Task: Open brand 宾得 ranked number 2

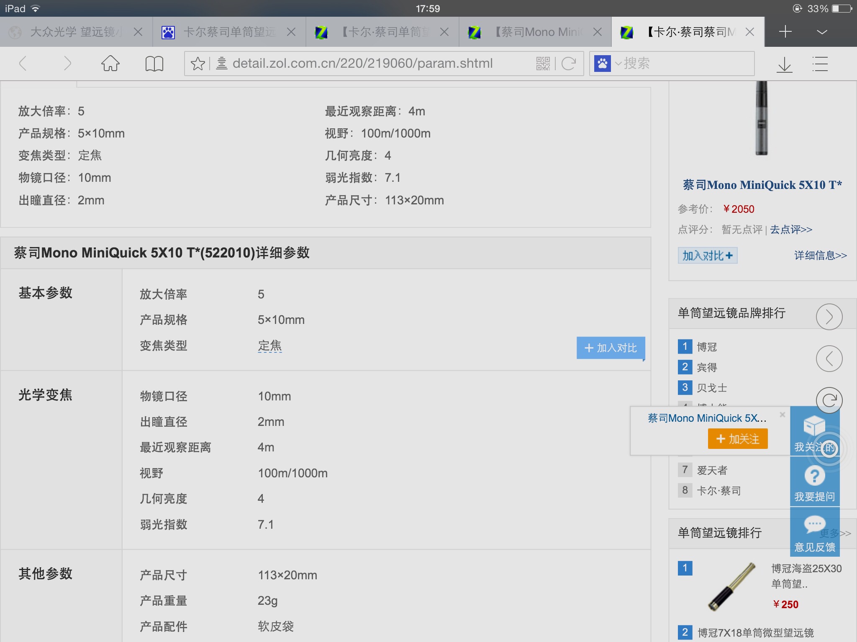Action: [x=707, y=367]
